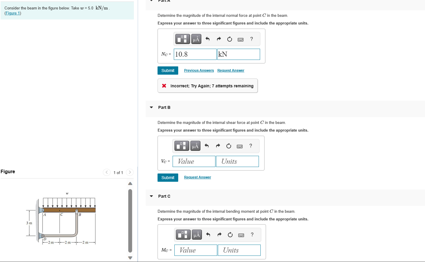Reset the Part A answer box
Image resolution: width=425 pixels, height=262 pixels.
point(230,39)
